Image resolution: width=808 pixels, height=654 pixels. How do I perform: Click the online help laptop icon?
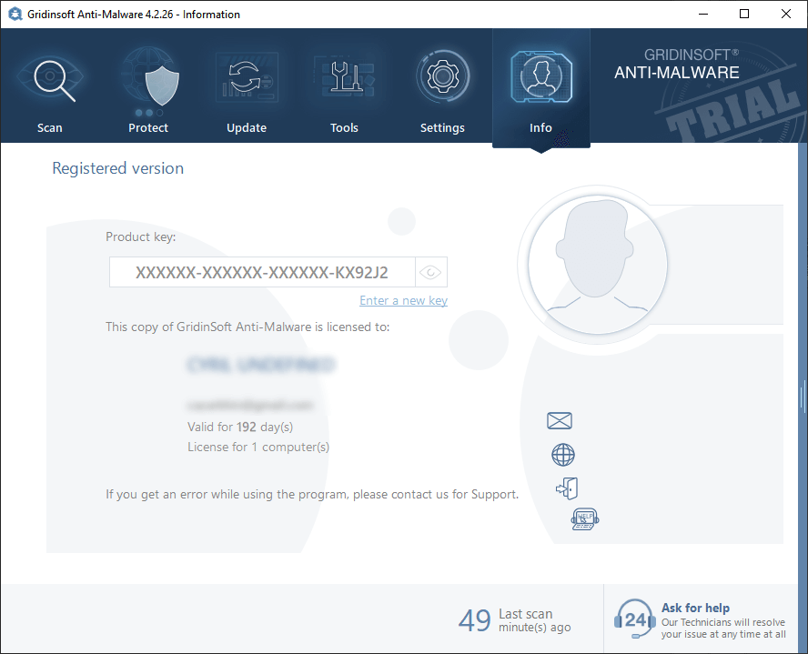[x=584, y=519]
